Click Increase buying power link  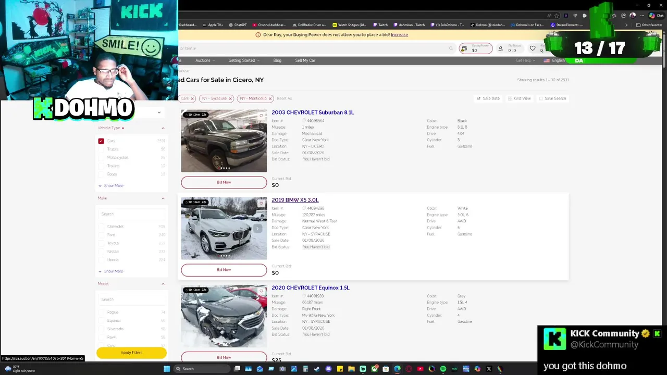(399, 35)
